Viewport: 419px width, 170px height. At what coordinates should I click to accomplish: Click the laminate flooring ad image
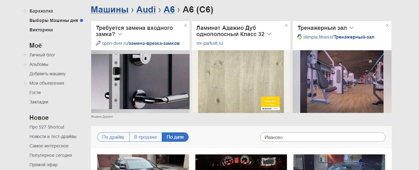click(241, 82)
